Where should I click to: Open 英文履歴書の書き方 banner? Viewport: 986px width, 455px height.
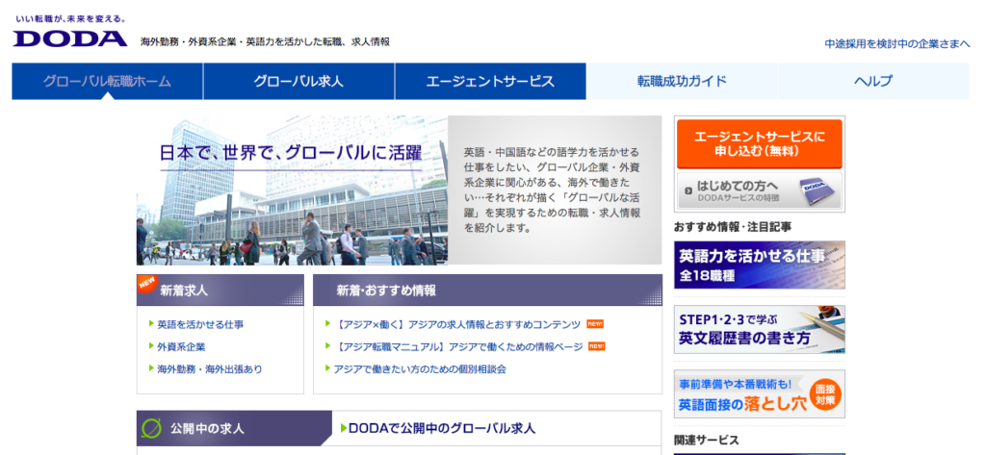(759, 330)
